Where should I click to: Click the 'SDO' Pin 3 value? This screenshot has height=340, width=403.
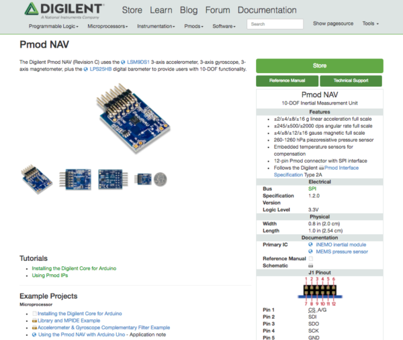pyautogui.click(x=314, y=324)
